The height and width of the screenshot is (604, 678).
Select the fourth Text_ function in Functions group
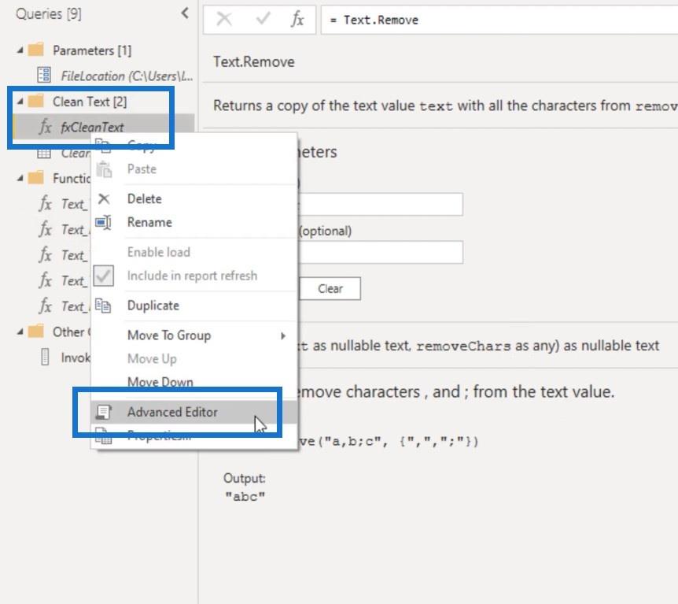74,280
